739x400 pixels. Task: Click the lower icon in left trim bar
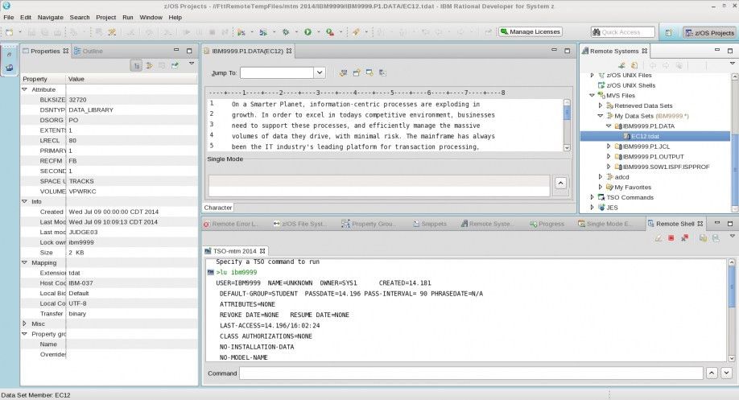[x=9, y=68]
